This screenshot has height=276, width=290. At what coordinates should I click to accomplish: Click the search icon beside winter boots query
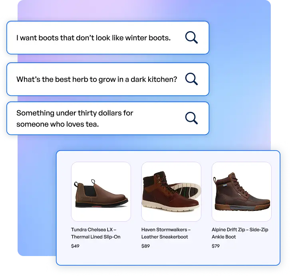point(191,38)
